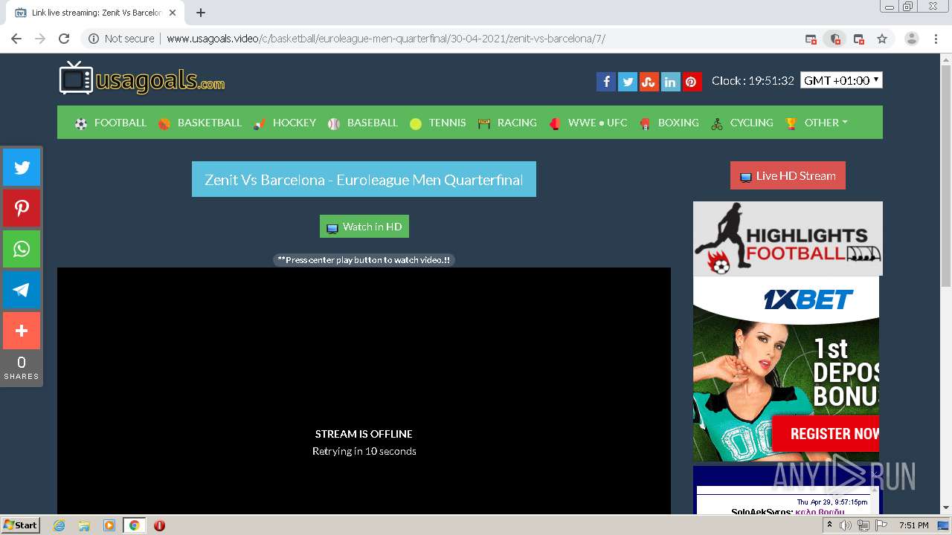Click the Pinterest icon in header
Screen dimensions: 952x535
point(692,82)
